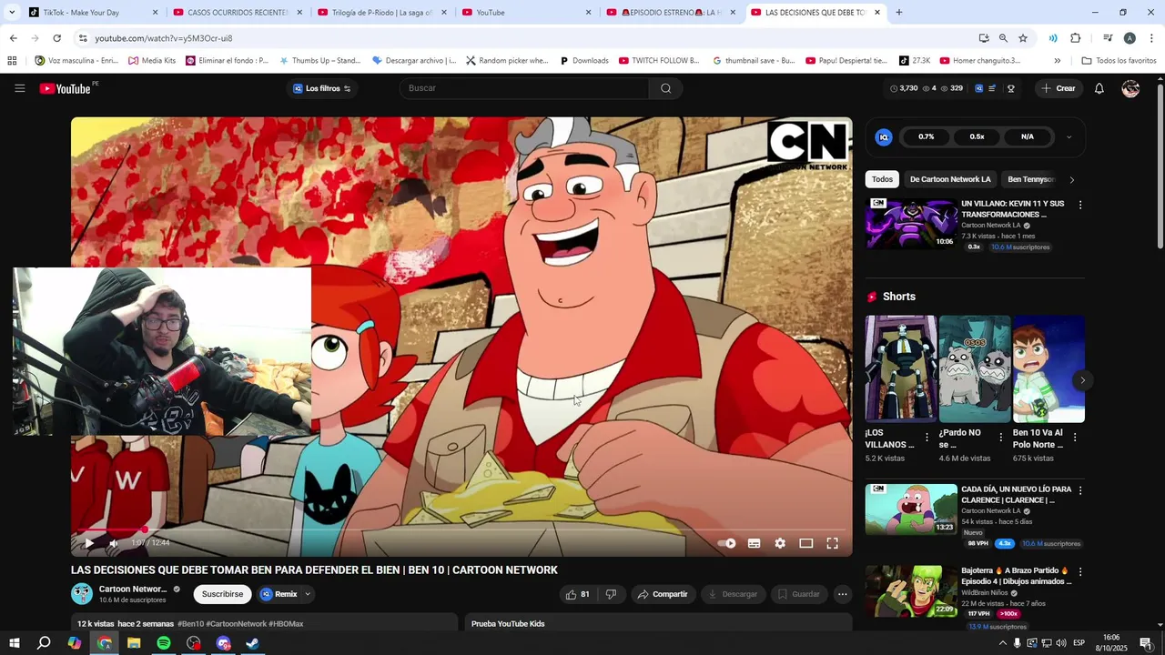Open the browser extensions puzzle icon

[x=1075, y=38]
